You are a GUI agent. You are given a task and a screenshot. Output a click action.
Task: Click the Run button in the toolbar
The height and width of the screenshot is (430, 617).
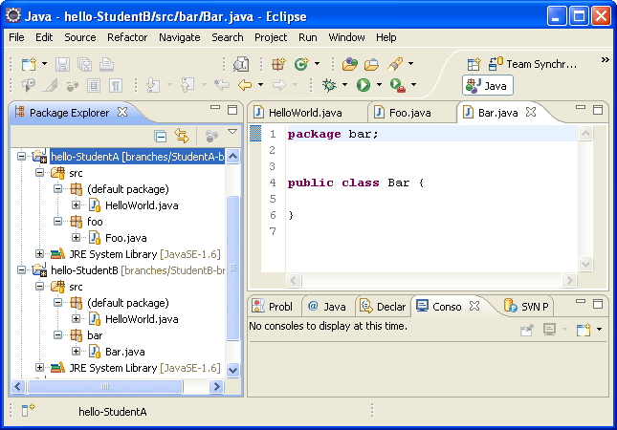click(364, 85)
